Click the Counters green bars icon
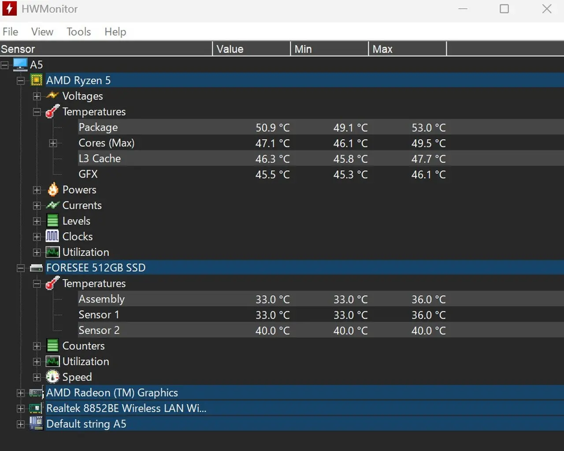 [x=52, y=346]
